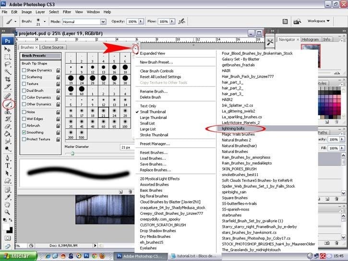The image size is (348, 261).
Task: Open the Flow slider arrow
Action: pyautogui.click(x=172, y=22)
